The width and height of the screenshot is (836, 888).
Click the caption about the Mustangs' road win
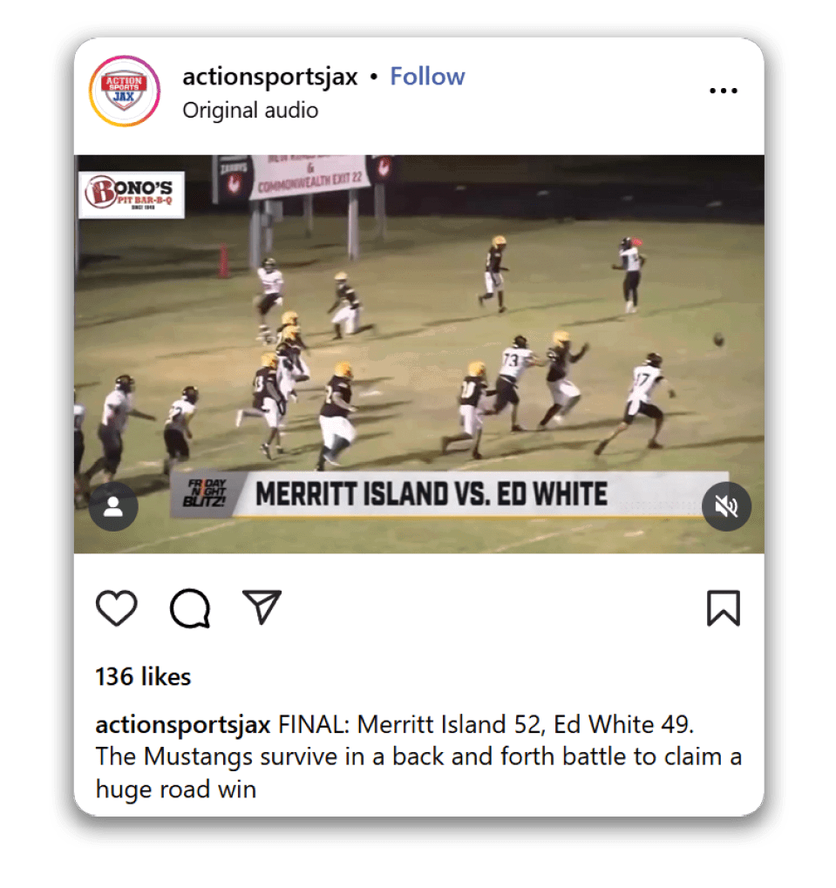(x=418, y=756)
